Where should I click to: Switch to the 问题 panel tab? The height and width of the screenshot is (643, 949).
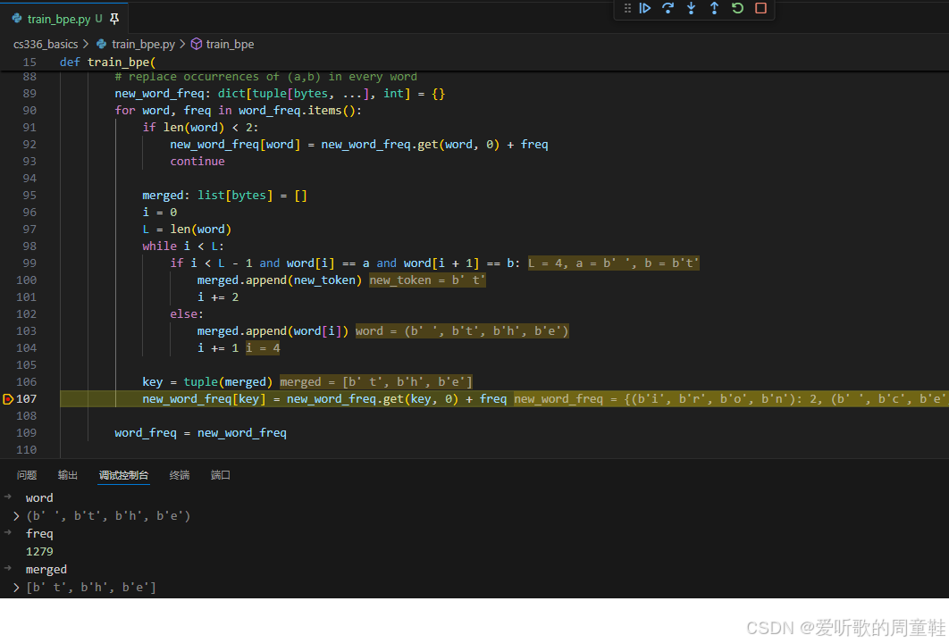tap(27, 475)
